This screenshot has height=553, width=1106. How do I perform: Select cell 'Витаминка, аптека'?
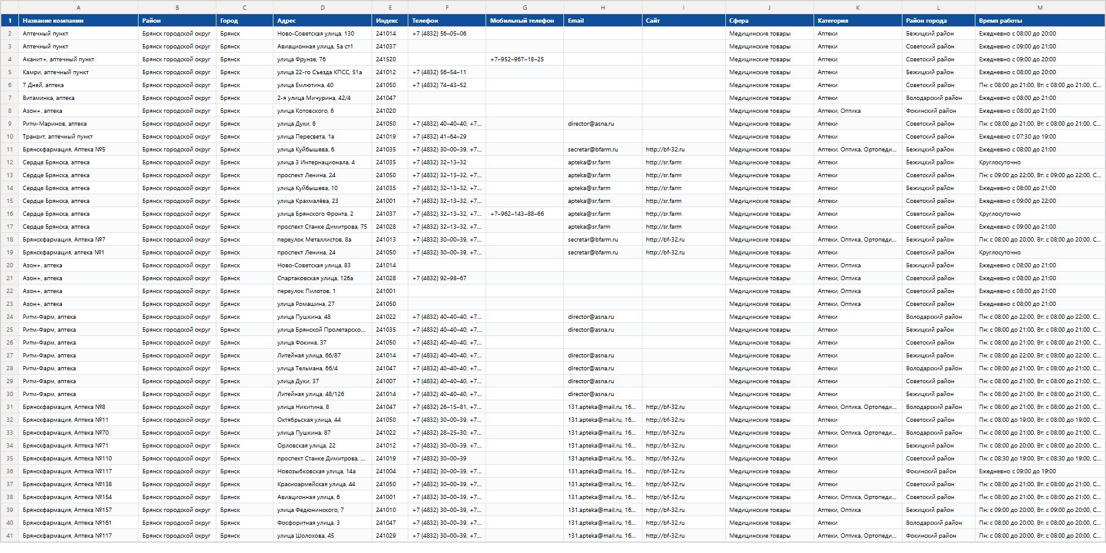click(x=78, y=98)
